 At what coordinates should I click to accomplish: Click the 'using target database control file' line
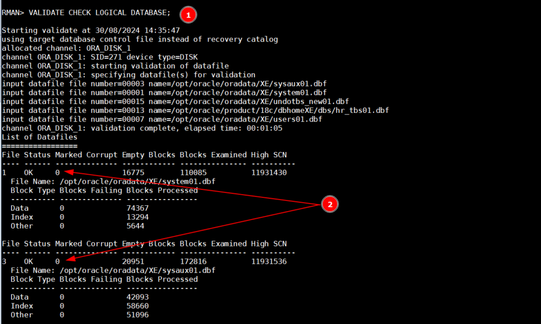[x=139, y=40]
